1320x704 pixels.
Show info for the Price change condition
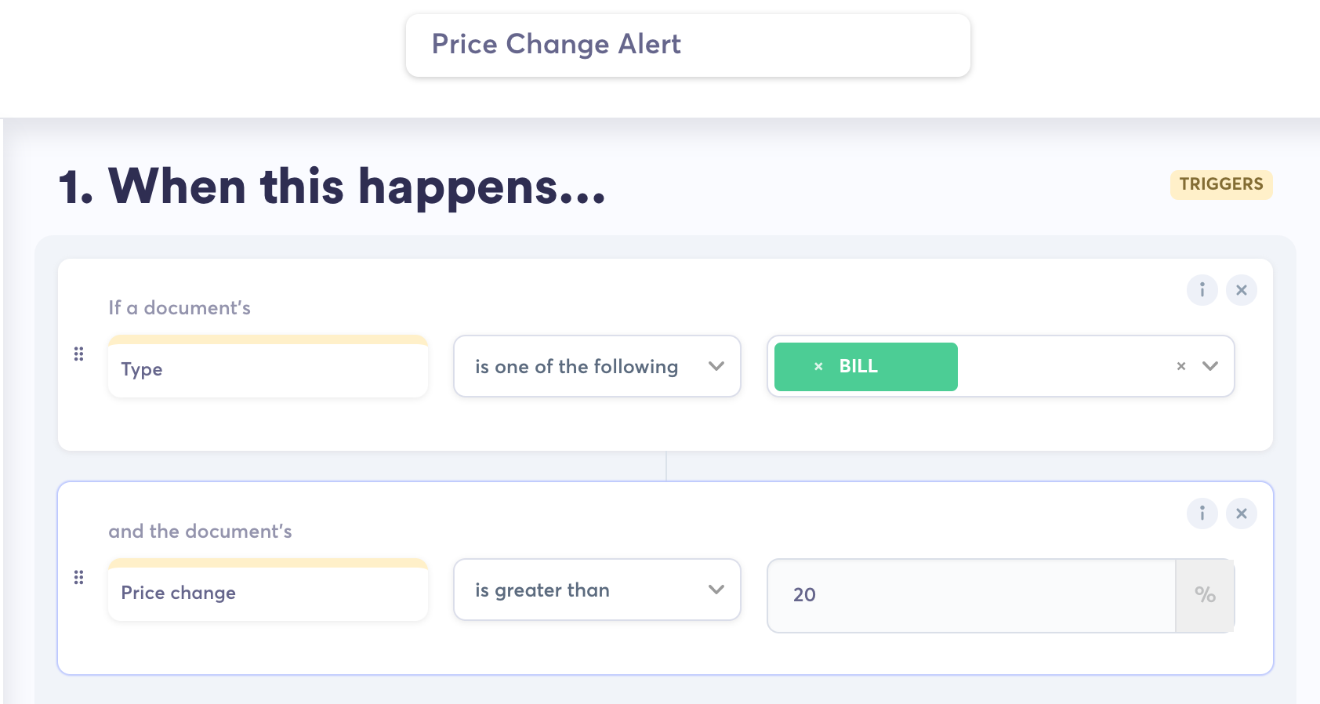point(1202,513)
